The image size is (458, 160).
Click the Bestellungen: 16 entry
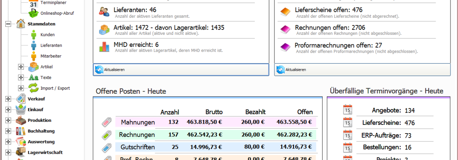coord(387,148)
